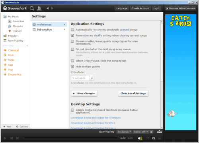Click the Playlists icon in sidebar

tap(10, 26)
